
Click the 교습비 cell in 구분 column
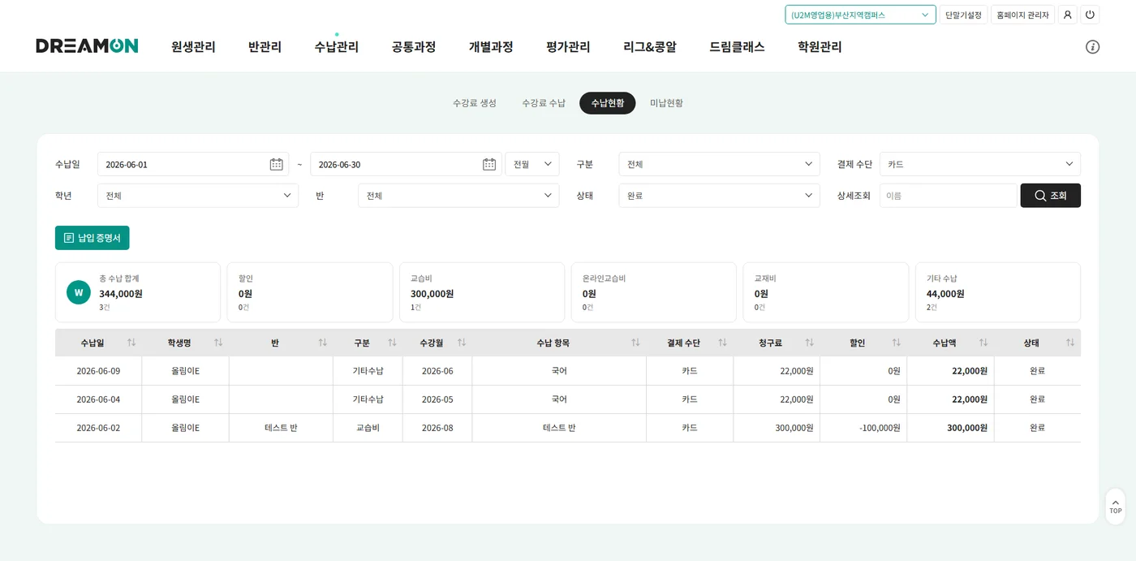tap(368, 428)
